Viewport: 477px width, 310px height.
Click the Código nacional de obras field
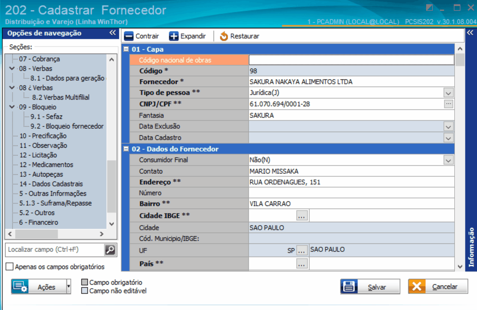coord(352,60)
